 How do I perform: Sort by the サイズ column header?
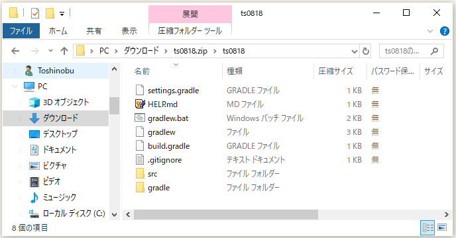coord(433,71)
